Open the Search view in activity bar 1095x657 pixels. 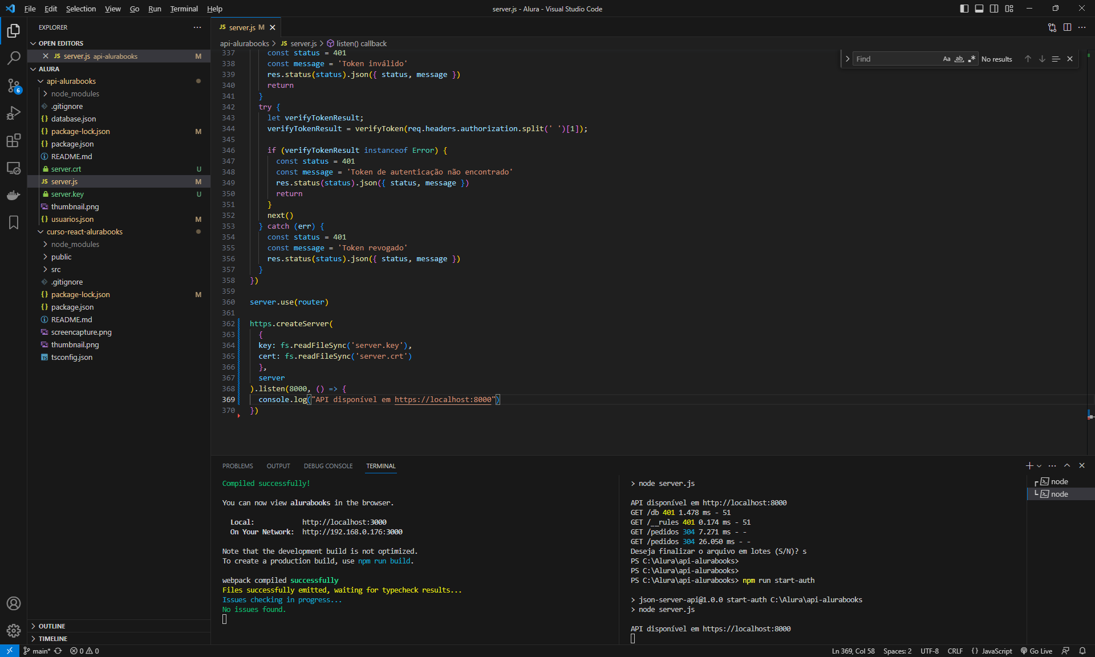click(x=14, y=58)
